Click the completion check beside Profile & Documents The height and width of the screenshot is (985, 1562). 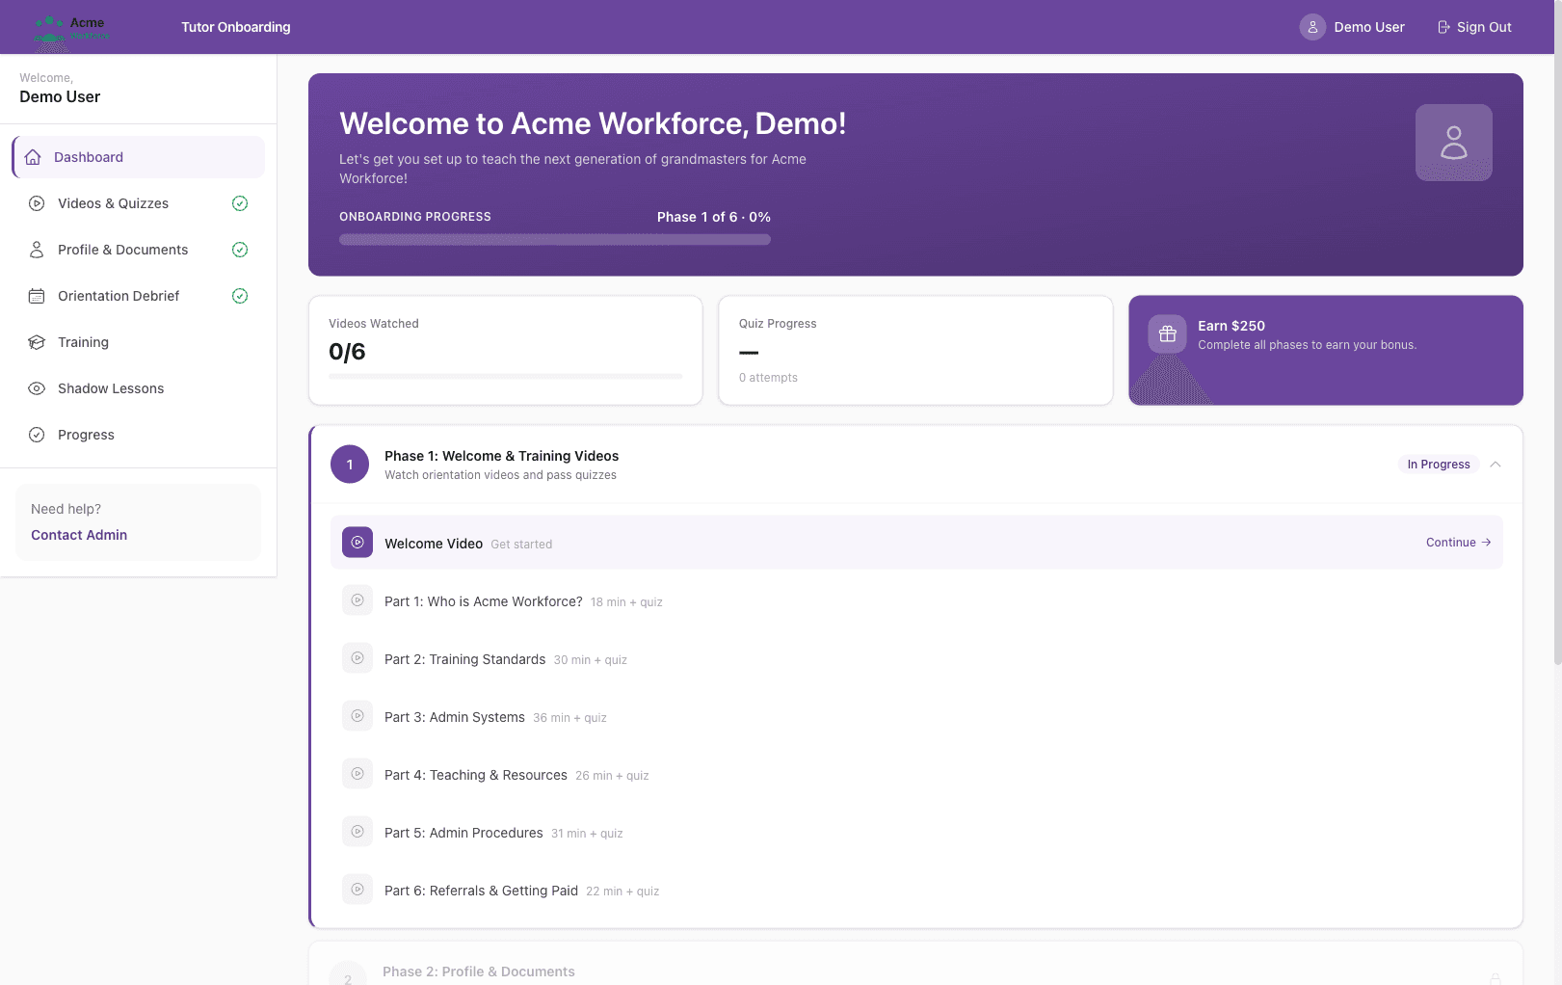240,250
